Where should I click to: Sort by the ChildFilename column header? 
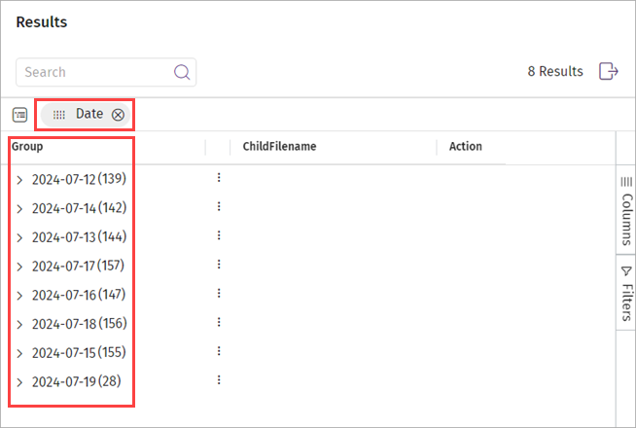click(279, 147)
